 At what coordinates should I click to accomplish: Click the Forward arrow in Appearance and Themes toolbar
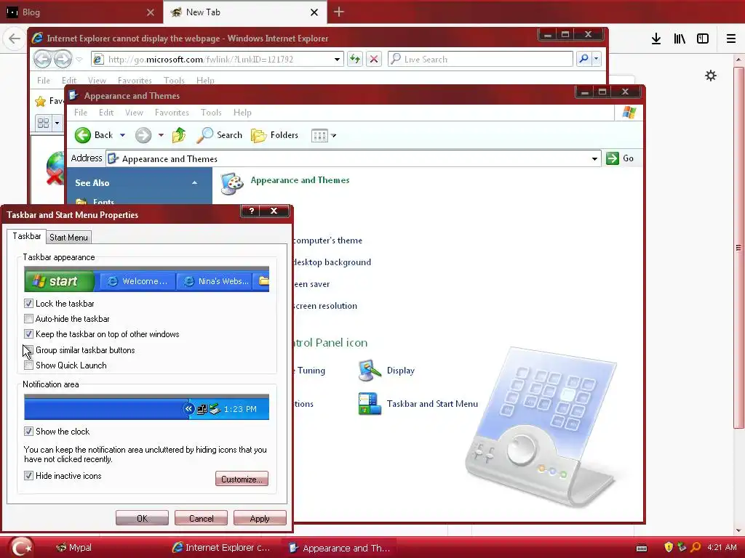(x=143, y=135)
